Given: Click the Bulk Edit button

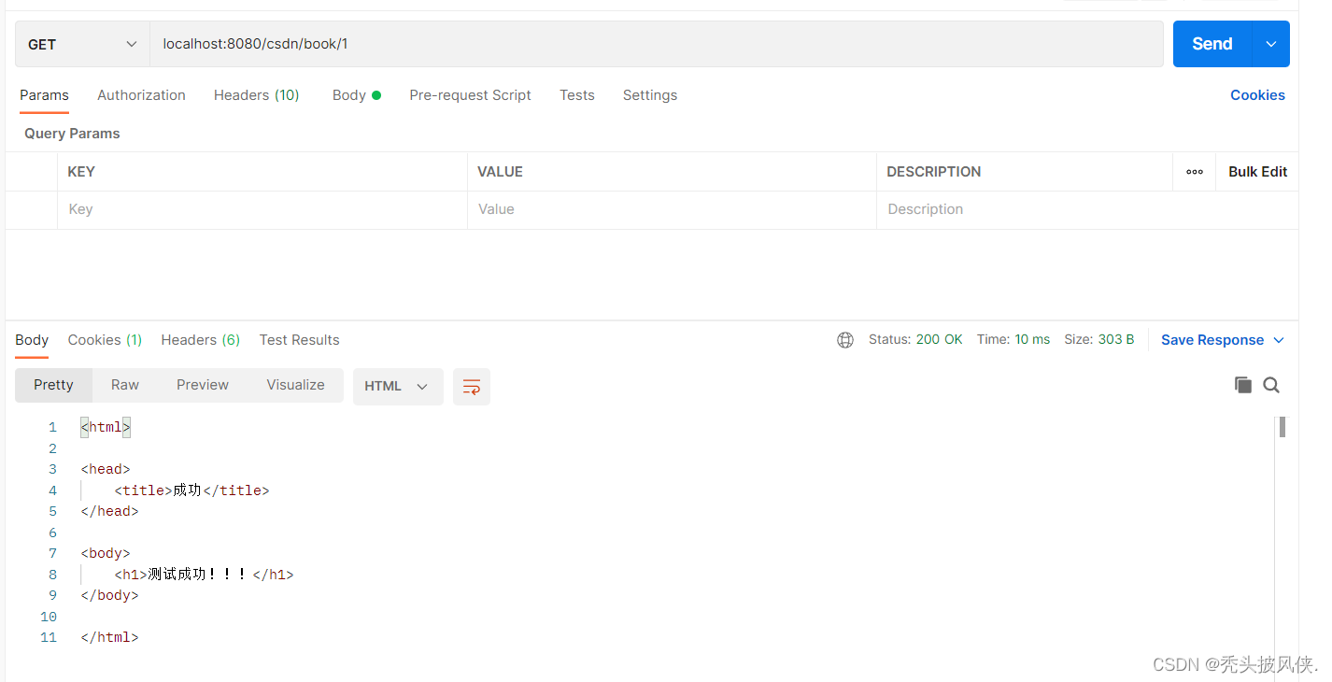Looking at the screenshot, I should [x=1257, y=172].
